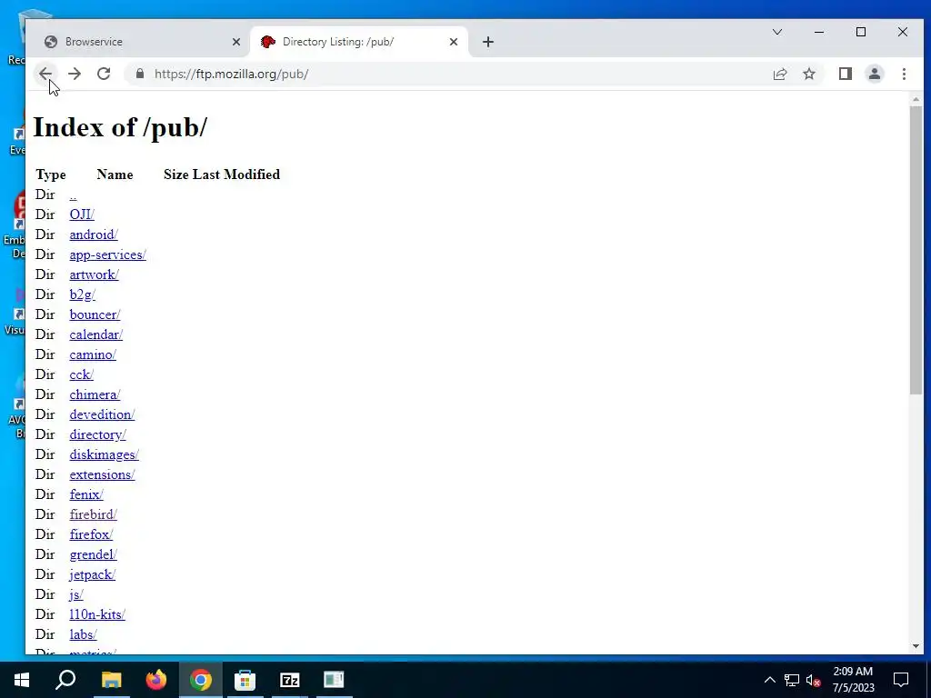Click the forward navigation arrow

click(x=75, y=74)
